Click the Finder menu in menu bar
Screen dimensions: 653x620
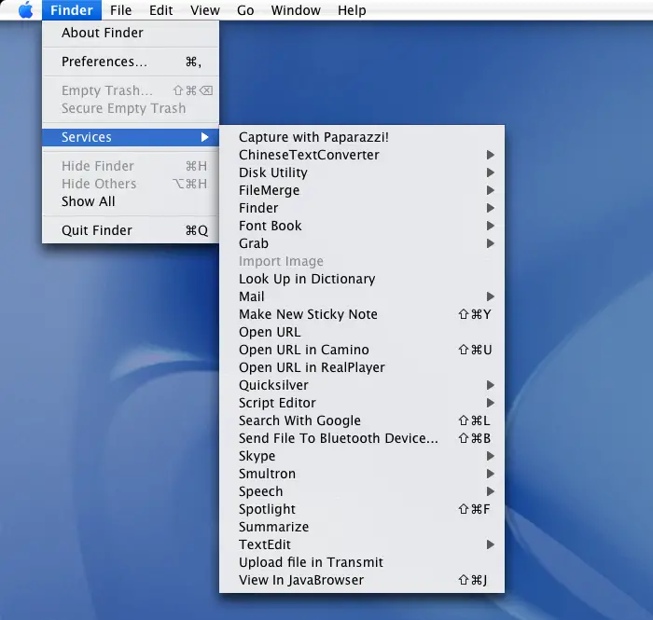tap(72, 10)
